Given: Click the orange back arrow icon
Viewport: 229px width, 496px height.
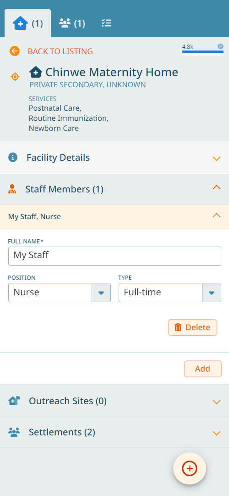Looking at the screenshot, I should 15,51.
